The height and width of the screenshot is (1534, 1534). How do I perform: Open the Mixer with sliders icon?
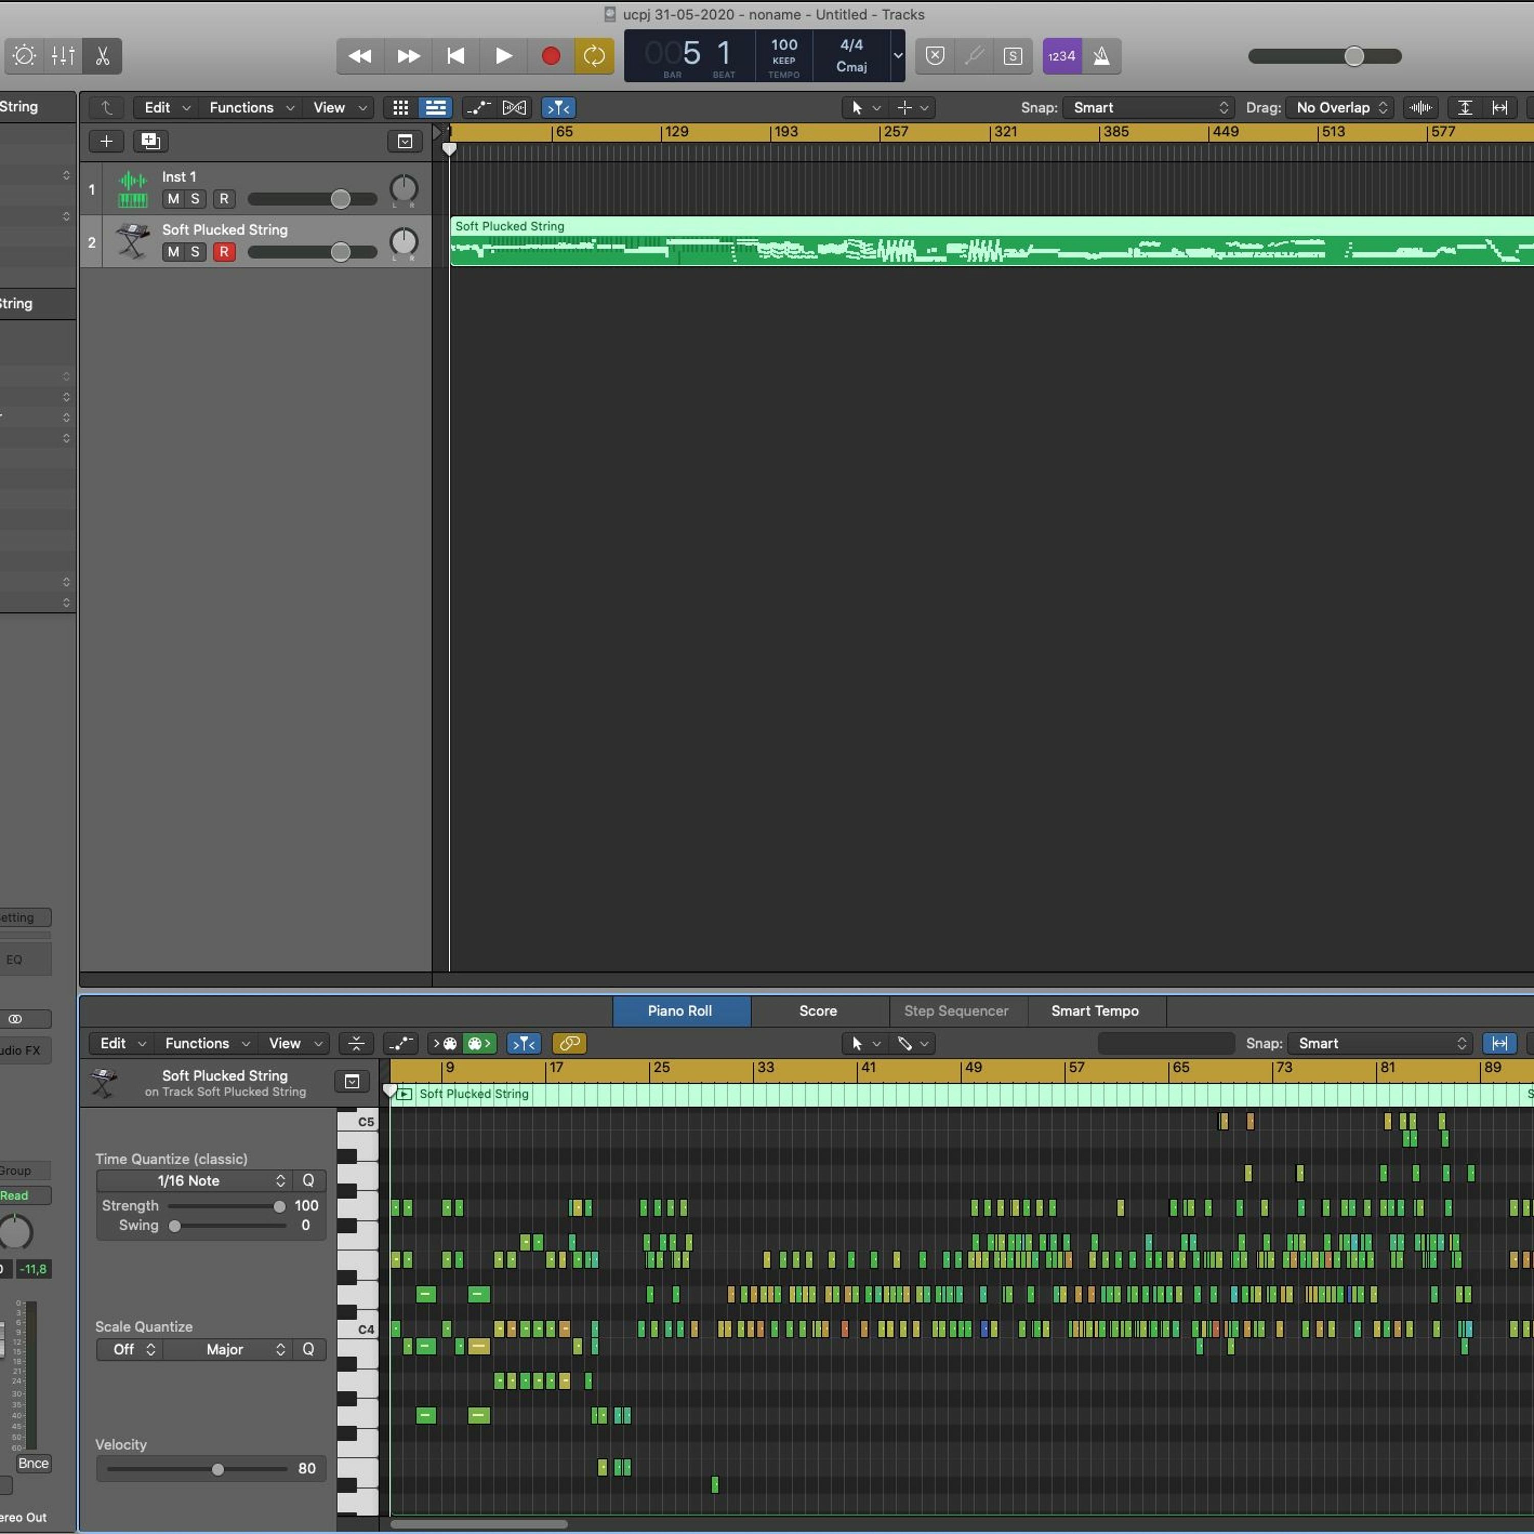click(x=63, y=56)
